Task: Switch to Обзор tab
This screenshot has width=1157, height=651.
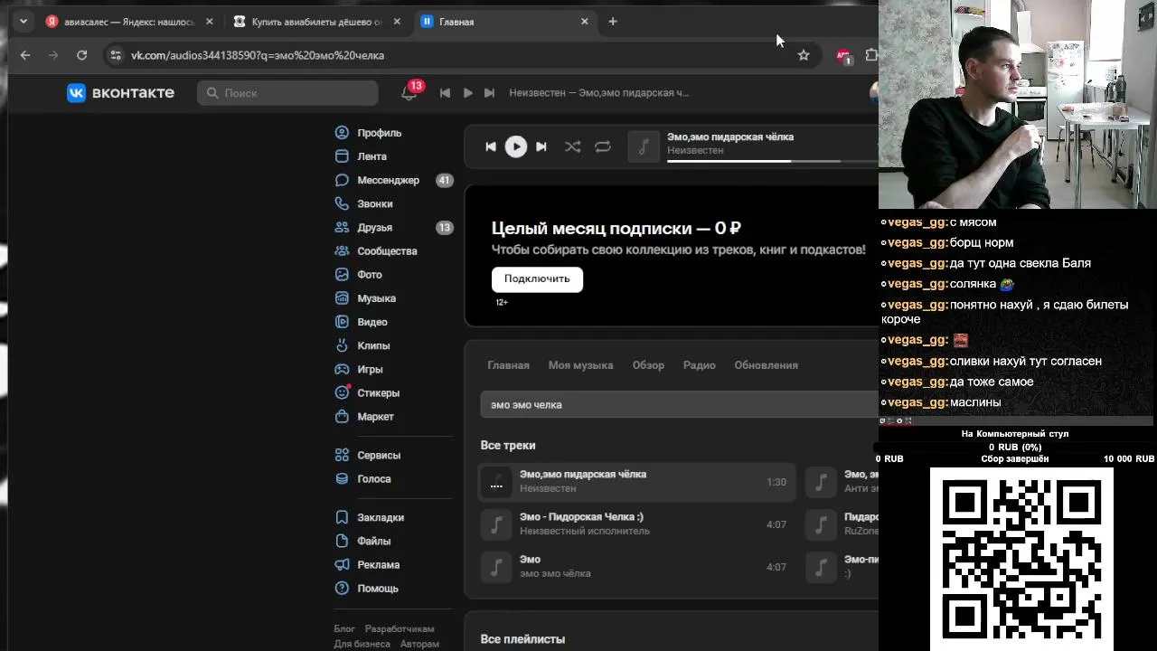Action: coord(648,365)
